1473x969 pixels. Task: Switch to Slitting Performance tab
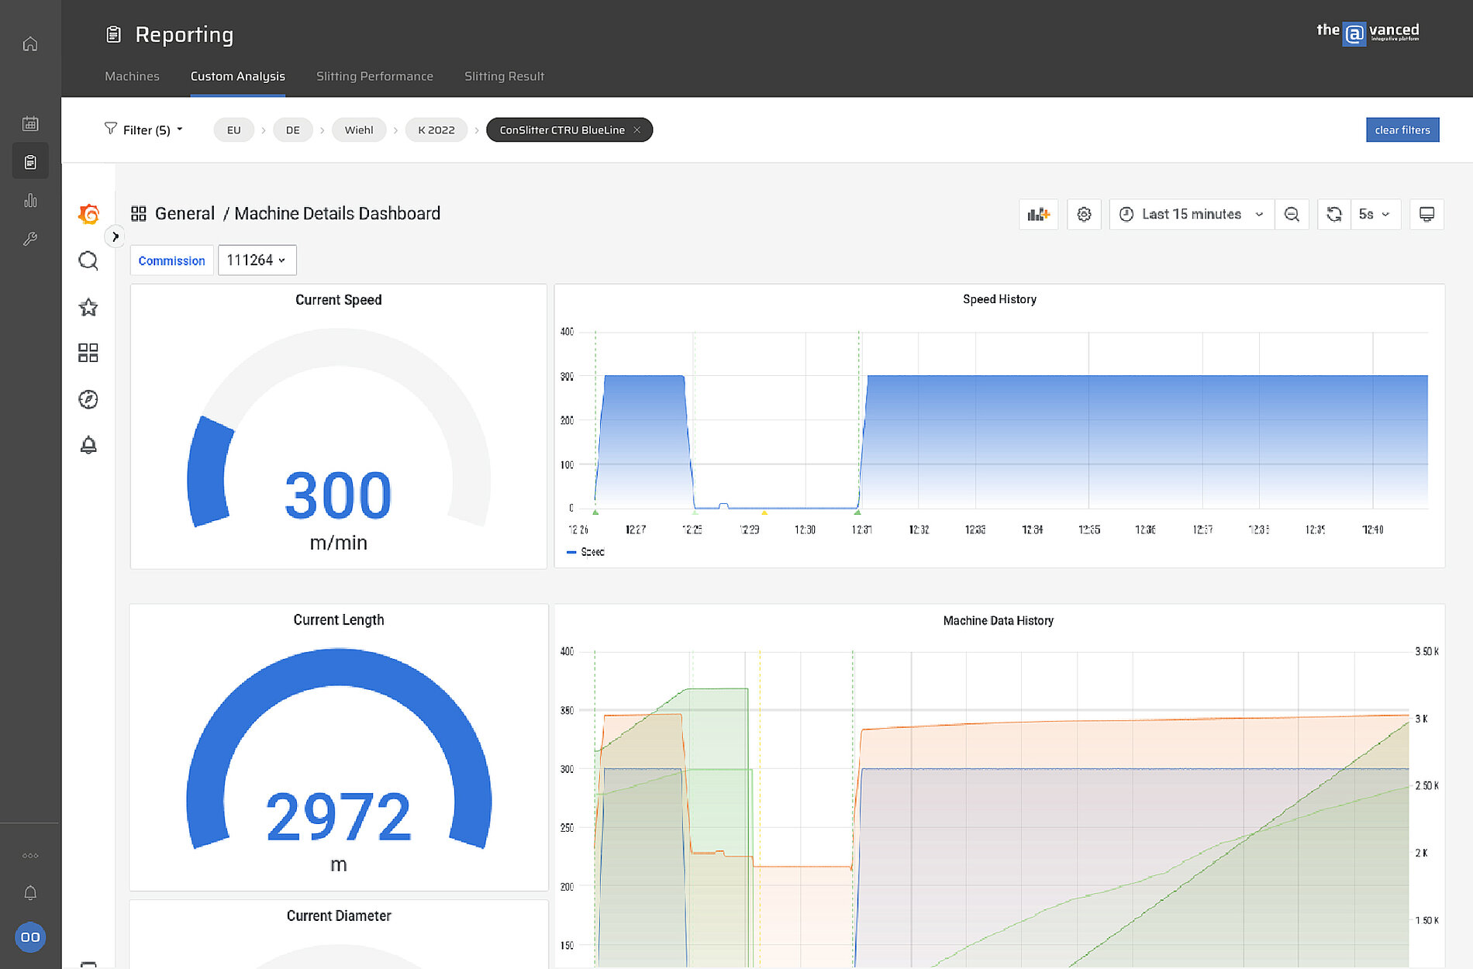click(x=374, y=76)
